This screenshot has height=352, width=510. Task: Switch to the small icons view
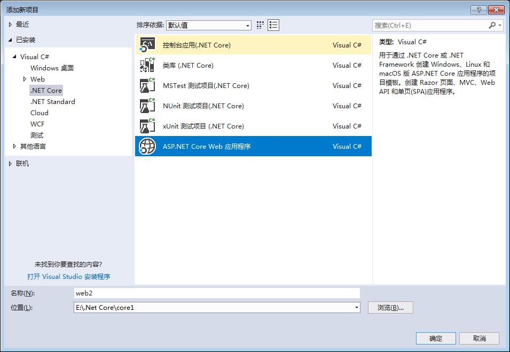[x=260, y=25]
